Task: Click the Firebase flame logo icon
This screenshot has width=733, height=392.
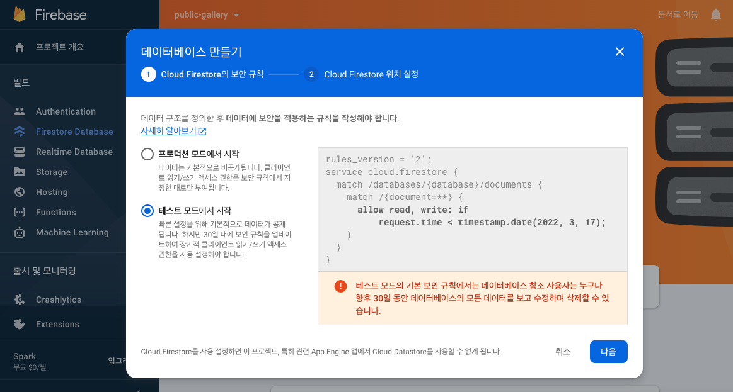Action: point(19,14)
